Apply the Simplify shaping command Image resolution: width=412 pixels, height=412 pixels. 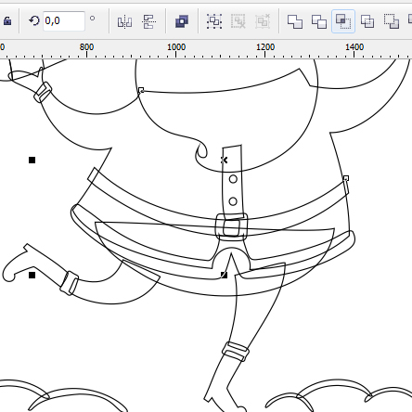pyautogui.click(x=367, y=21)
